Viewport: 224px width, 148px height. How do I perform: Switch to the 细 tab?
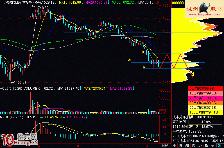point(187,145)
